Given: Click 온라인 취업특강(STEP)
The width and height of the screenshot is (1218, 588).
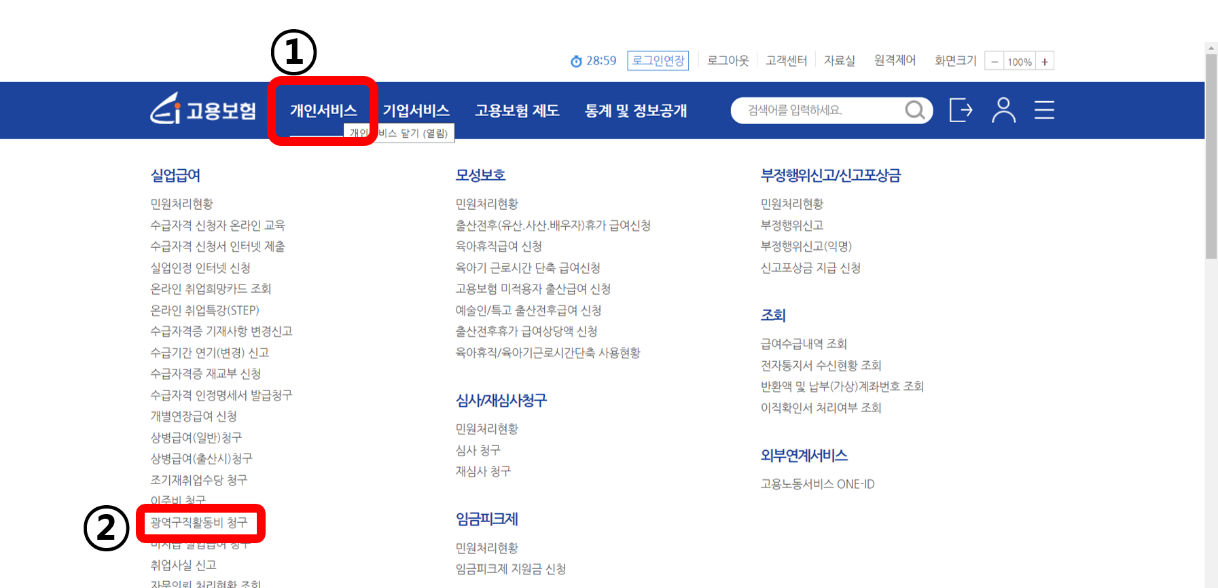Looking at the screenshot, I should 204,310.
